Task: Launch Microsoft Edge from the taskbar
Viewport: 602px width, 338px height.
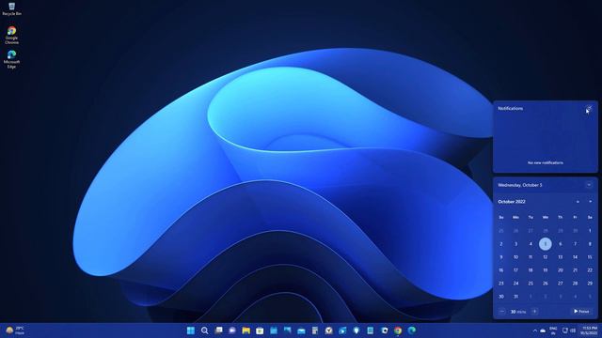Action: click(x=412, y=330)
